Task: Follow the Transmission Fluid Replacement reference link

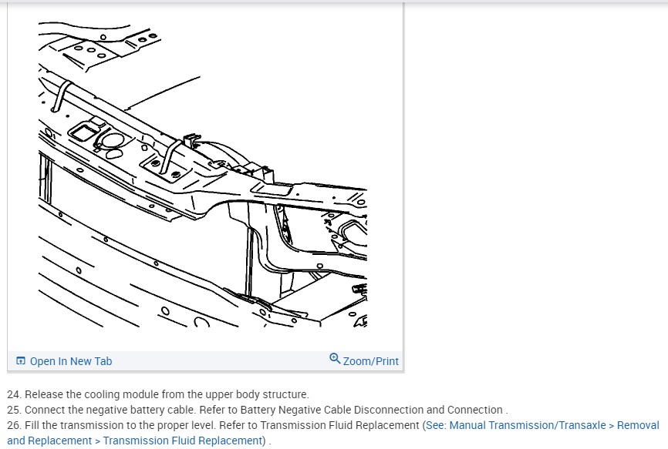Action: coord(333,433)
